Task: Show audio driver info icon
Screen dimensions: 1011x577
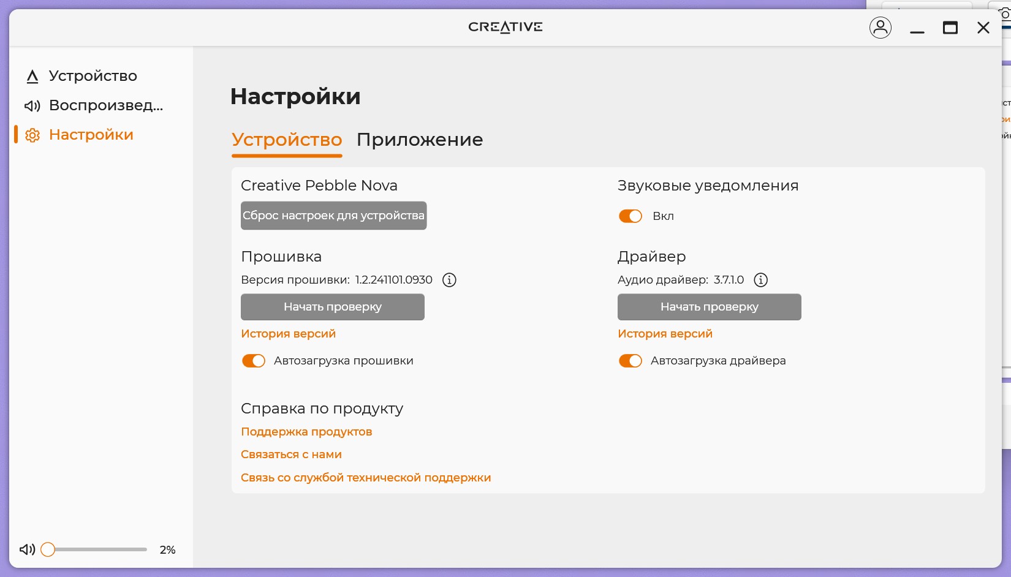Action: tap(761, 280)
